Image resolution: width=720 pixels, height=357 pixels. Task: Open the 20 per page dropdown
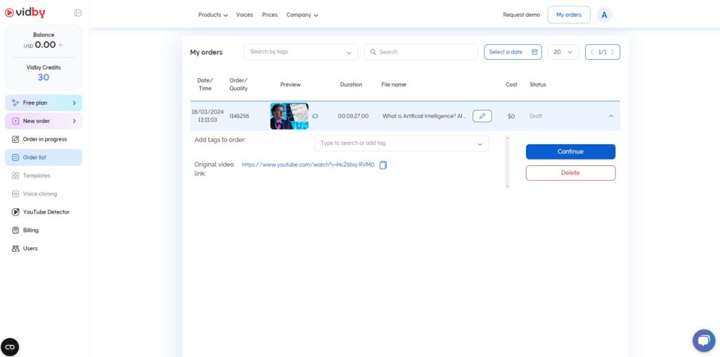tap(563, 52)
